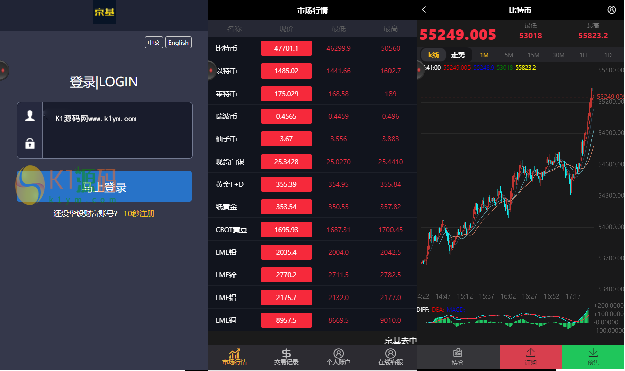Viewport: 625px width, 371px height.
Task: Click the back arrow in Bitcoin chart header
Action: 424,10
